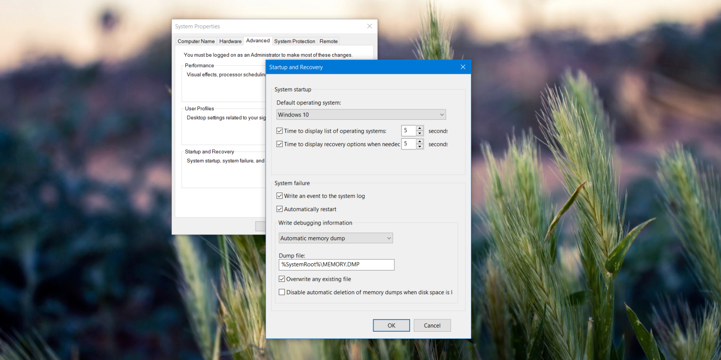
Task: Click the Dump file path field
Action: pos(337,265)
